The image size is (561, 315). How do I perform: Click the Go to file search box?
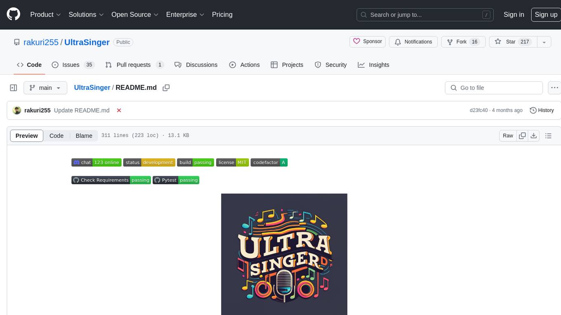pos(494,88)
